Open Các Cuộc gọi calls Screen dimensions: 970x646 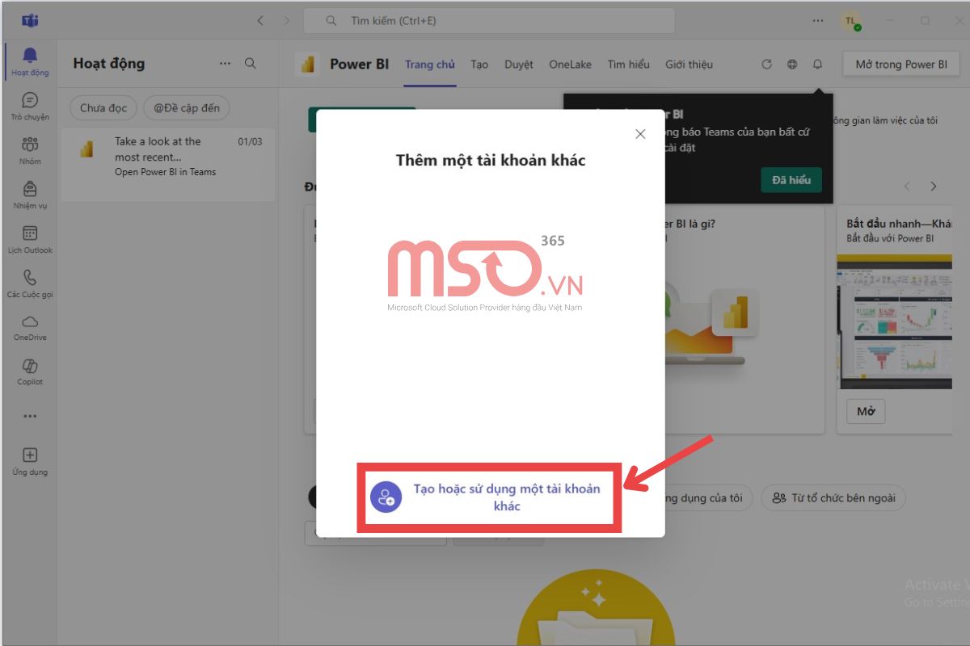(30, 283)
